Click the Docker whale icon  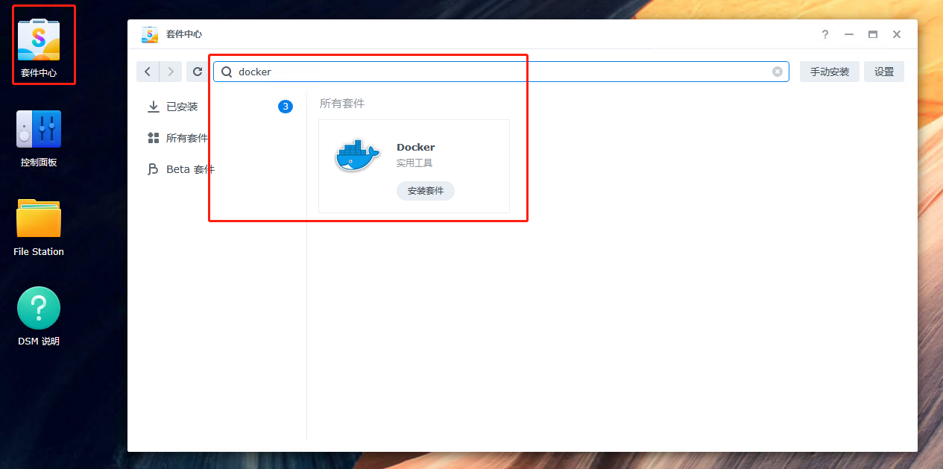(358, 155)
